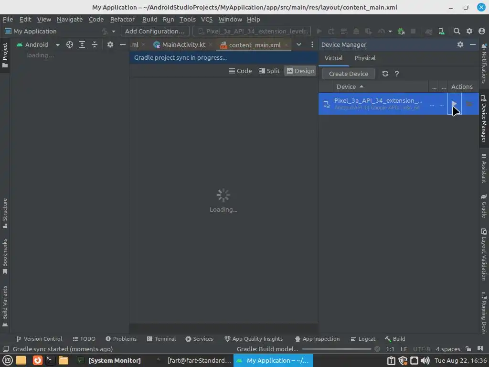Open the Pixel_3a device folder icon
This screenshot has height=367, width=489.
(469, 104)
